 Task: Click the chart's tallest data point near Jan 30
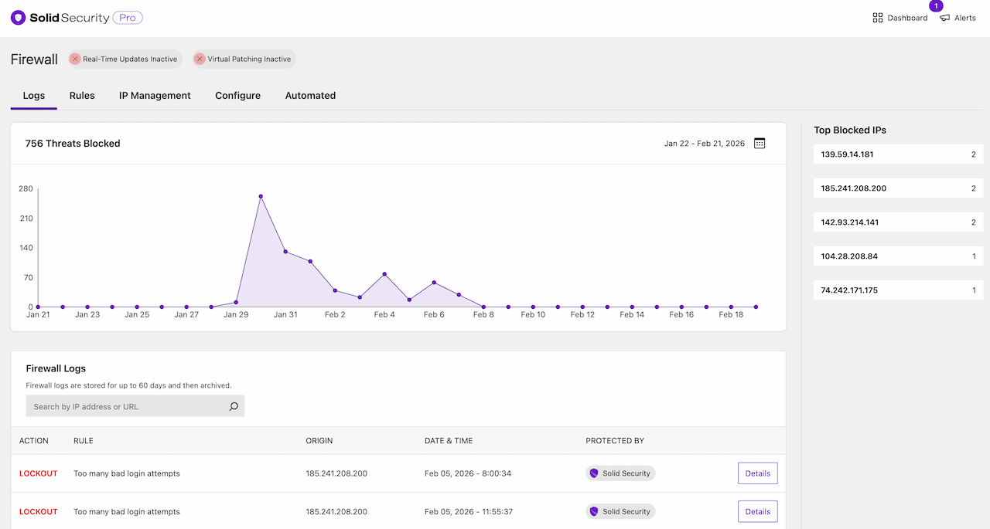coord(261,196)
